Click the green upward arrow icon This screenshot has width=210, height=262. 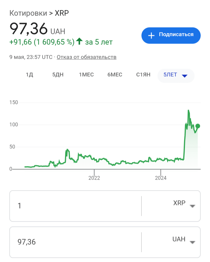(x=79, y=42)
